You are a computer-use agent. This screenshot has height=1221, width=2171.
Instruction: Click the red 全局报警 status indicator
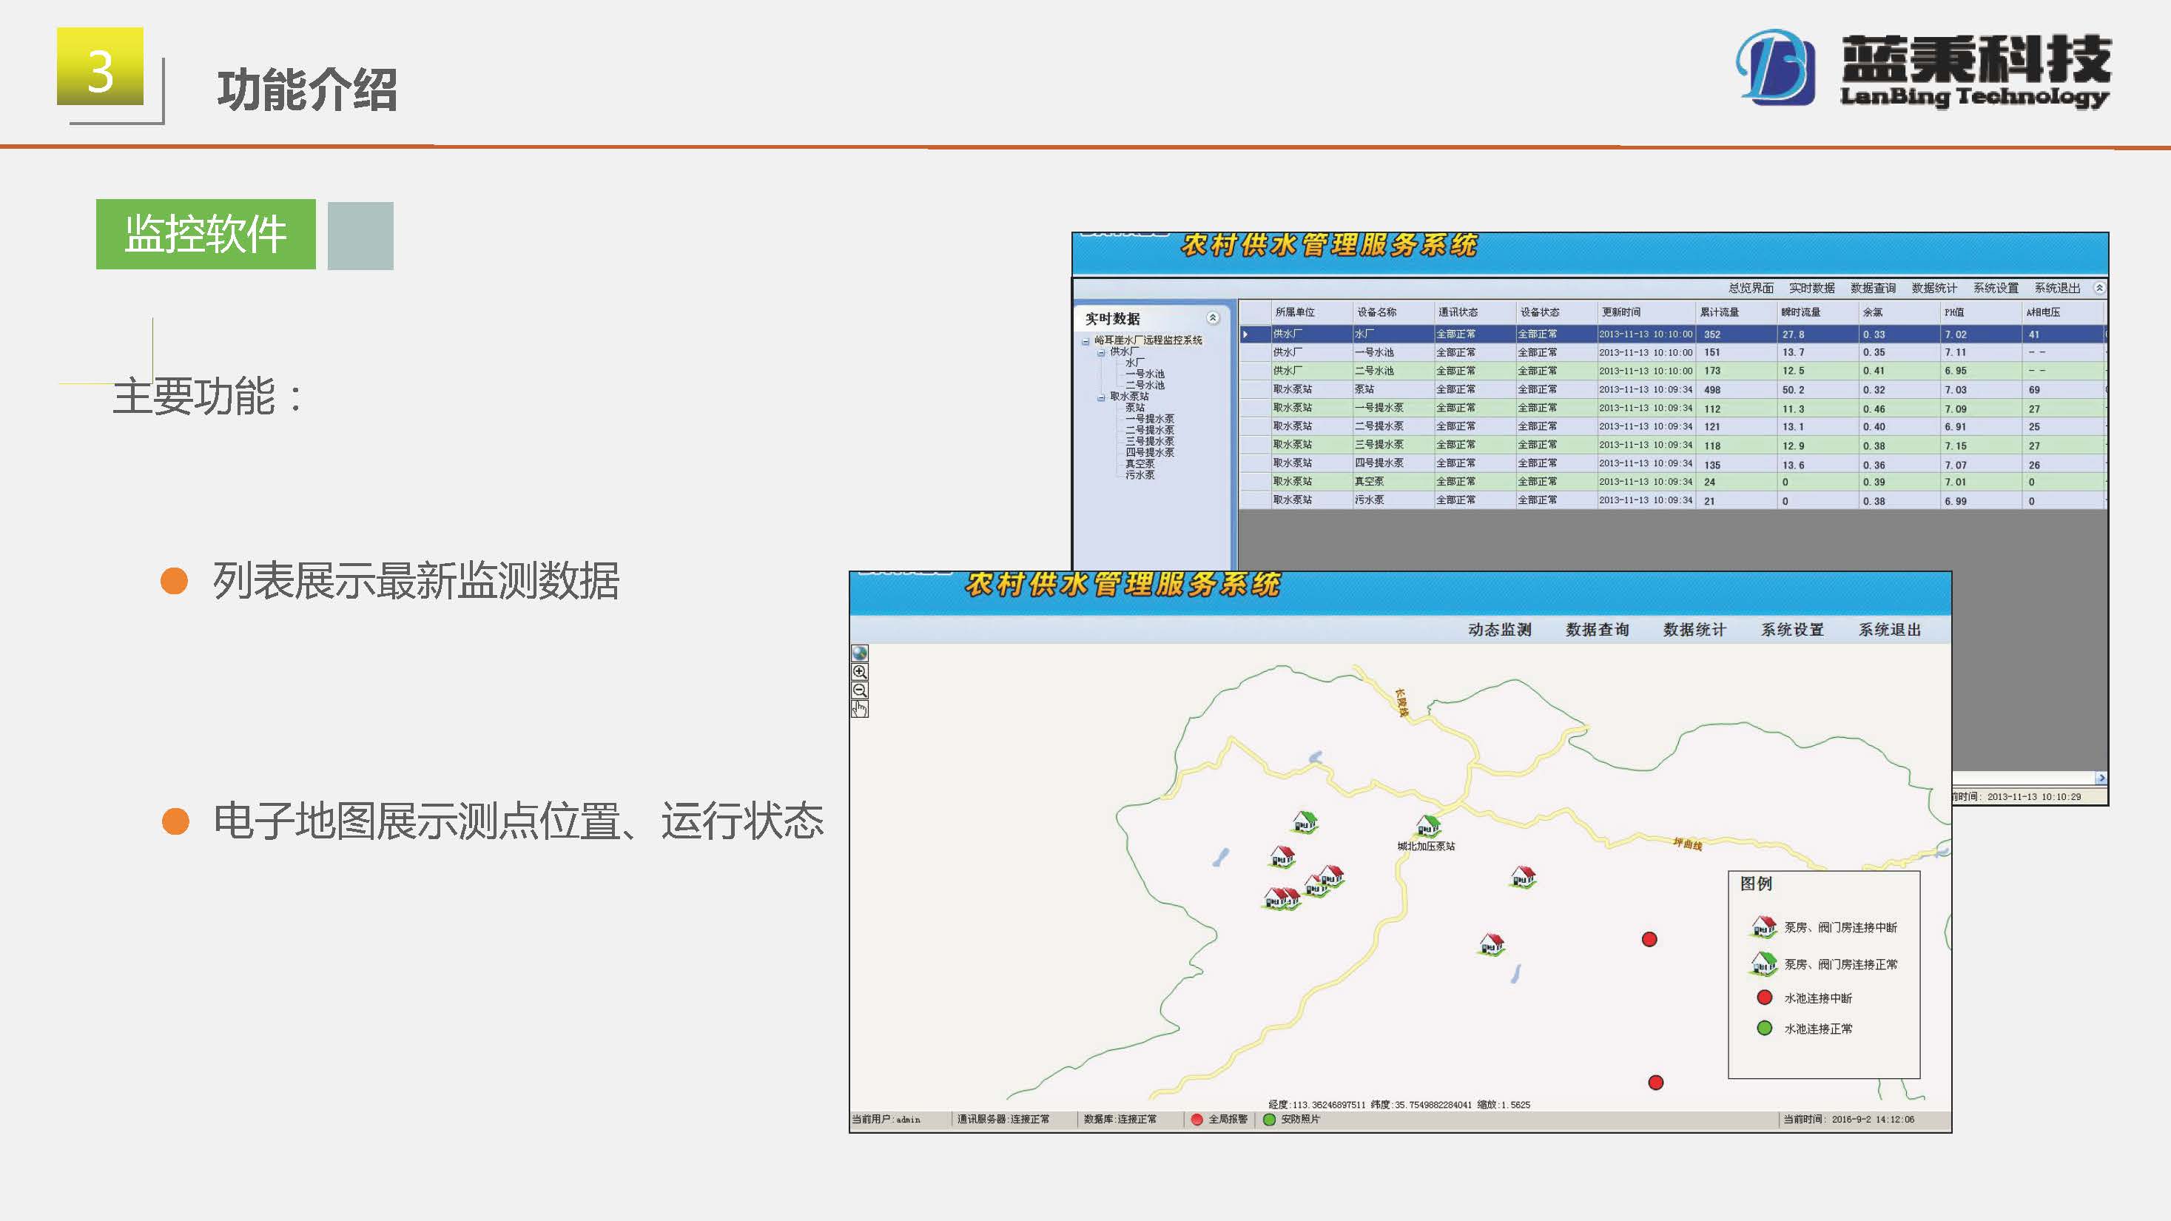(x=1196, y=1120)
